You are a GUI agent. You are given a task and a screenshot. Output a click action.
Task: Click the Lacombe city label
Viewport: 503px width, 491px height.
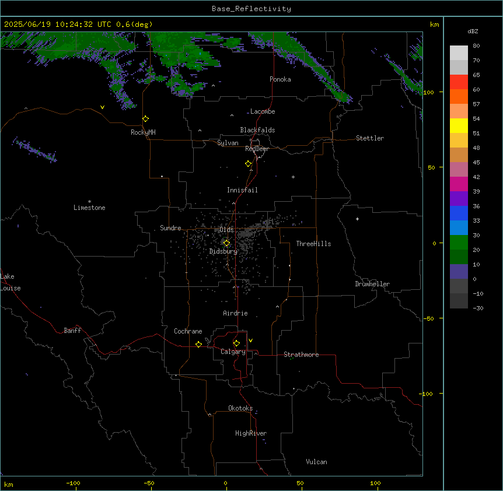pos(263,111)
